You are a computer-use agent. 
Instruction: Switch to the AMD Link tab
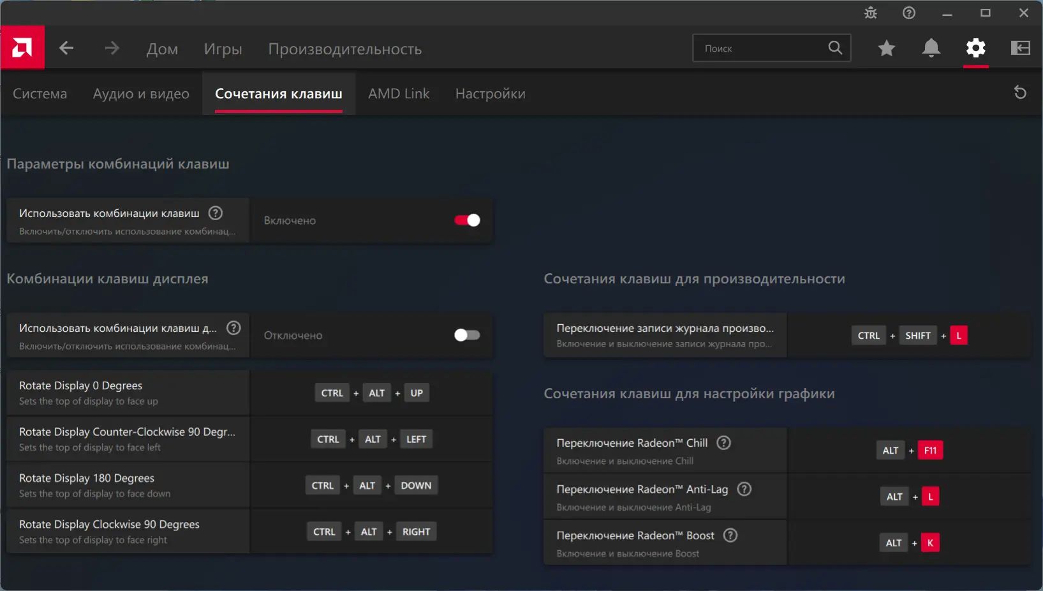(x=399, y=94)
